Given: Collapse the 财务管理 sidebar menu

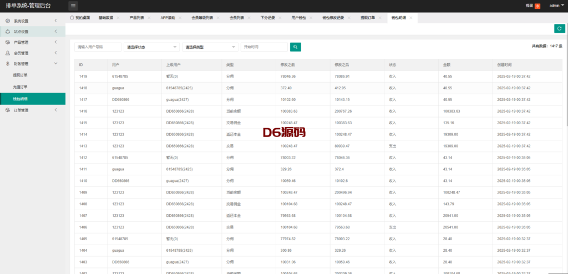Looking at the screenshot, I should point(55,64).
